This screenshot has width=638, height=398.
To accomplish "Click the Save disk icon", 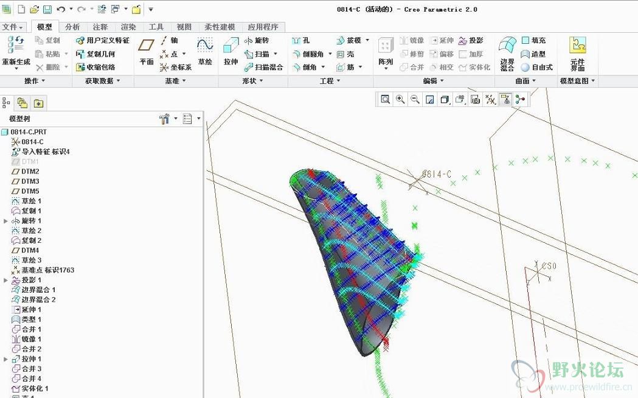I will (47, 9).
